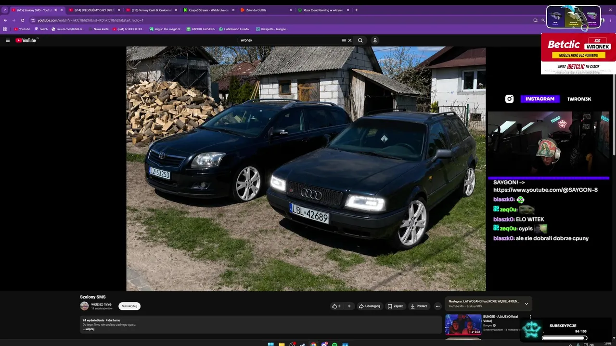
Task: Start voice search with the microphone icon
Action: pyautogui.click(x=375, y=40)
